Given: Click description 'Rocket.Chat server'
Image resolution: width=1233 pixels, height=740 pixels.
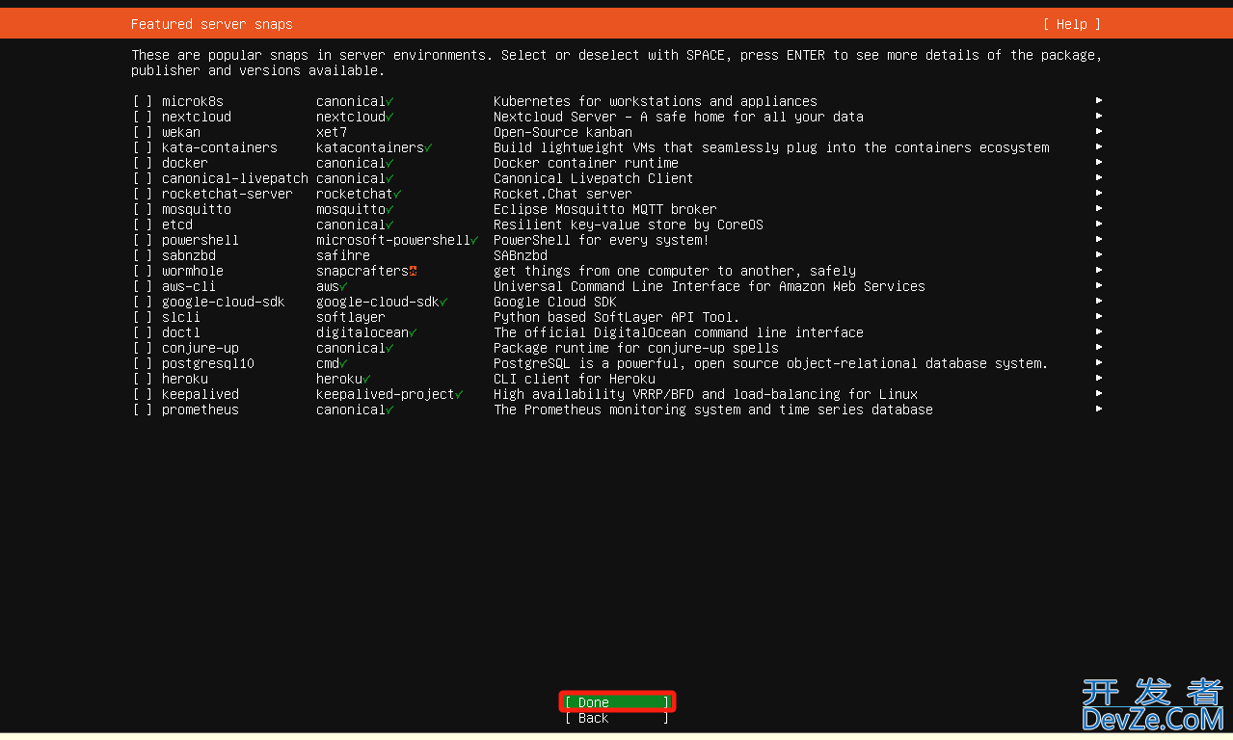Looking at the screenshot, I should 563,194.
